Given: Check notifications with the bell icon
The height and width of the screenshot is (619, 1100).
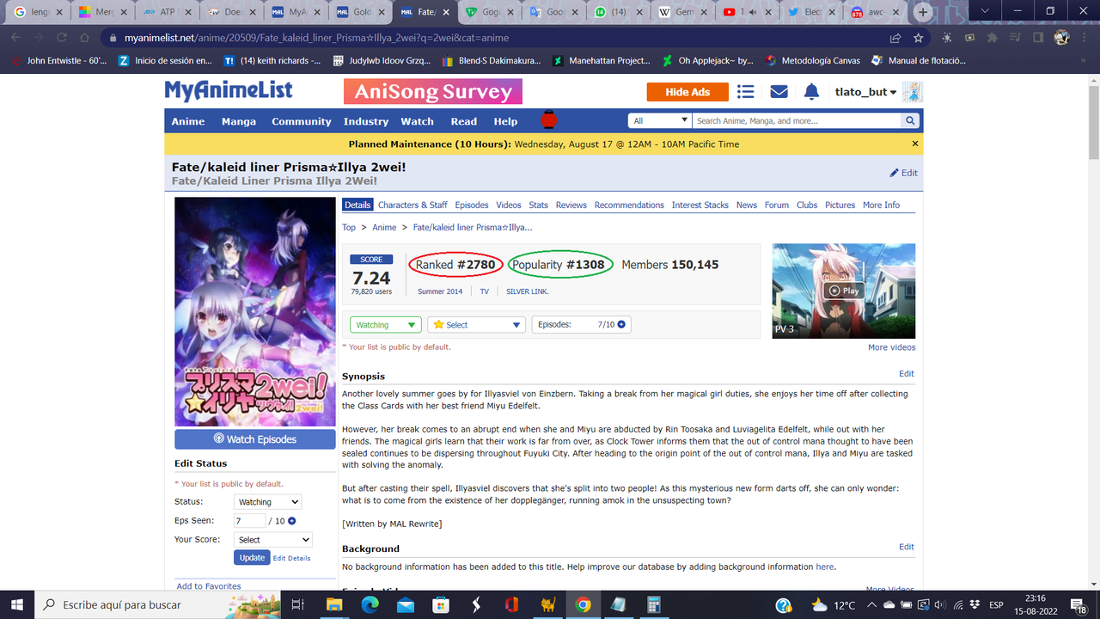Looking at the screenshot, I should click(811, 91).
